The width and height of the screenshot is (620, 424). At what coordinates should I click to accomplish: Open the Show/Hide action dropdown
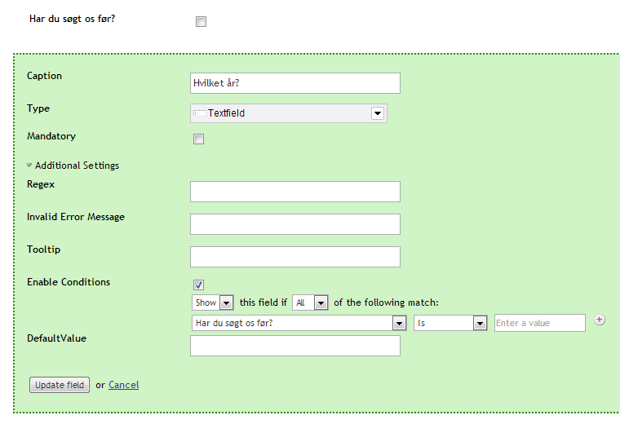213,303
